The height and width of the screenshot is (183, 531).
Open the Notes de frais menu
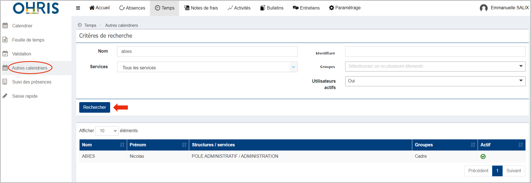tap(201, 8)
